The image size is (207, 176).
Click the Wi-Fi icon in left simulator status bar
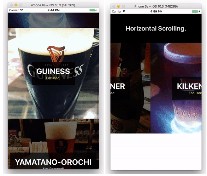point(21,10)
